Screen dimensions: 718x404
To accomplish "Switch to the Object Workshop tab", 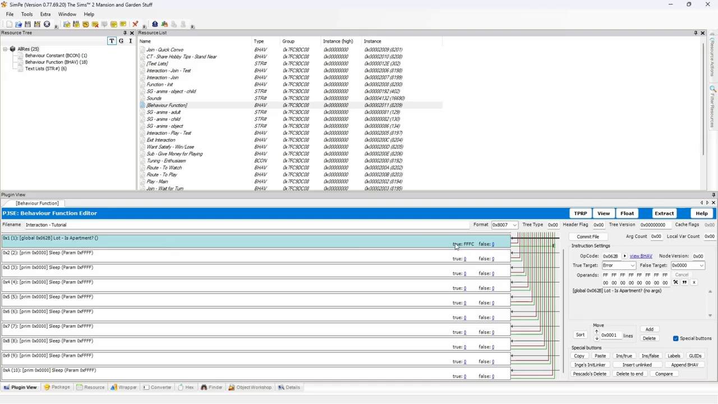I will 250,387.
